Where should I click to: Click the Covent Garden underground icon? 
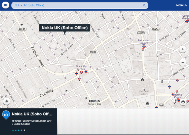(x=187, y=21)
